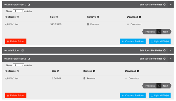Open the gear icon for tutorialFolderSplit1 specs
The width and height of the screenshot is (176, 101).
point(164,4)
